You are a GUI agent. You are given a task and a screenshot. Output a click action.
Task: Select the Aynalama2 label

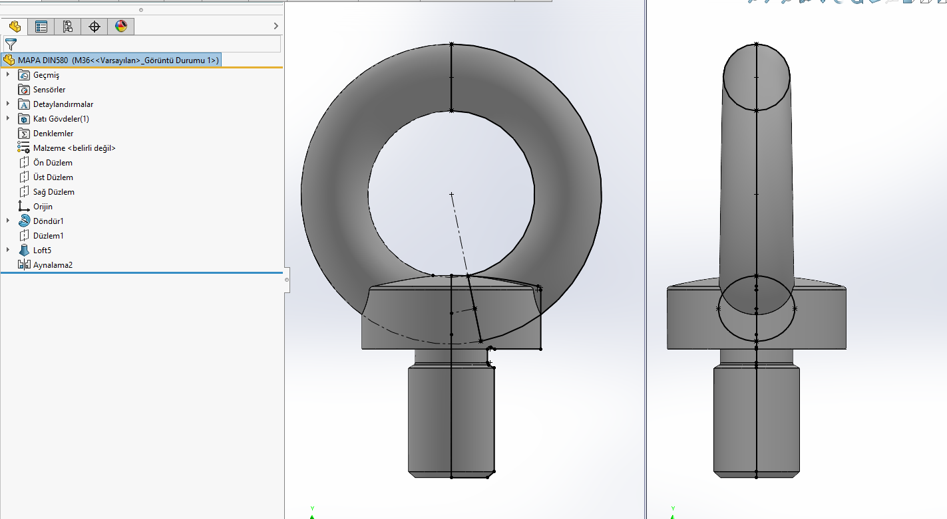click(x=53, y=265)
